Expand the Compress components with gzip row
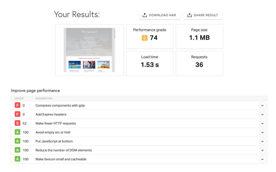 tap(262, 105)
